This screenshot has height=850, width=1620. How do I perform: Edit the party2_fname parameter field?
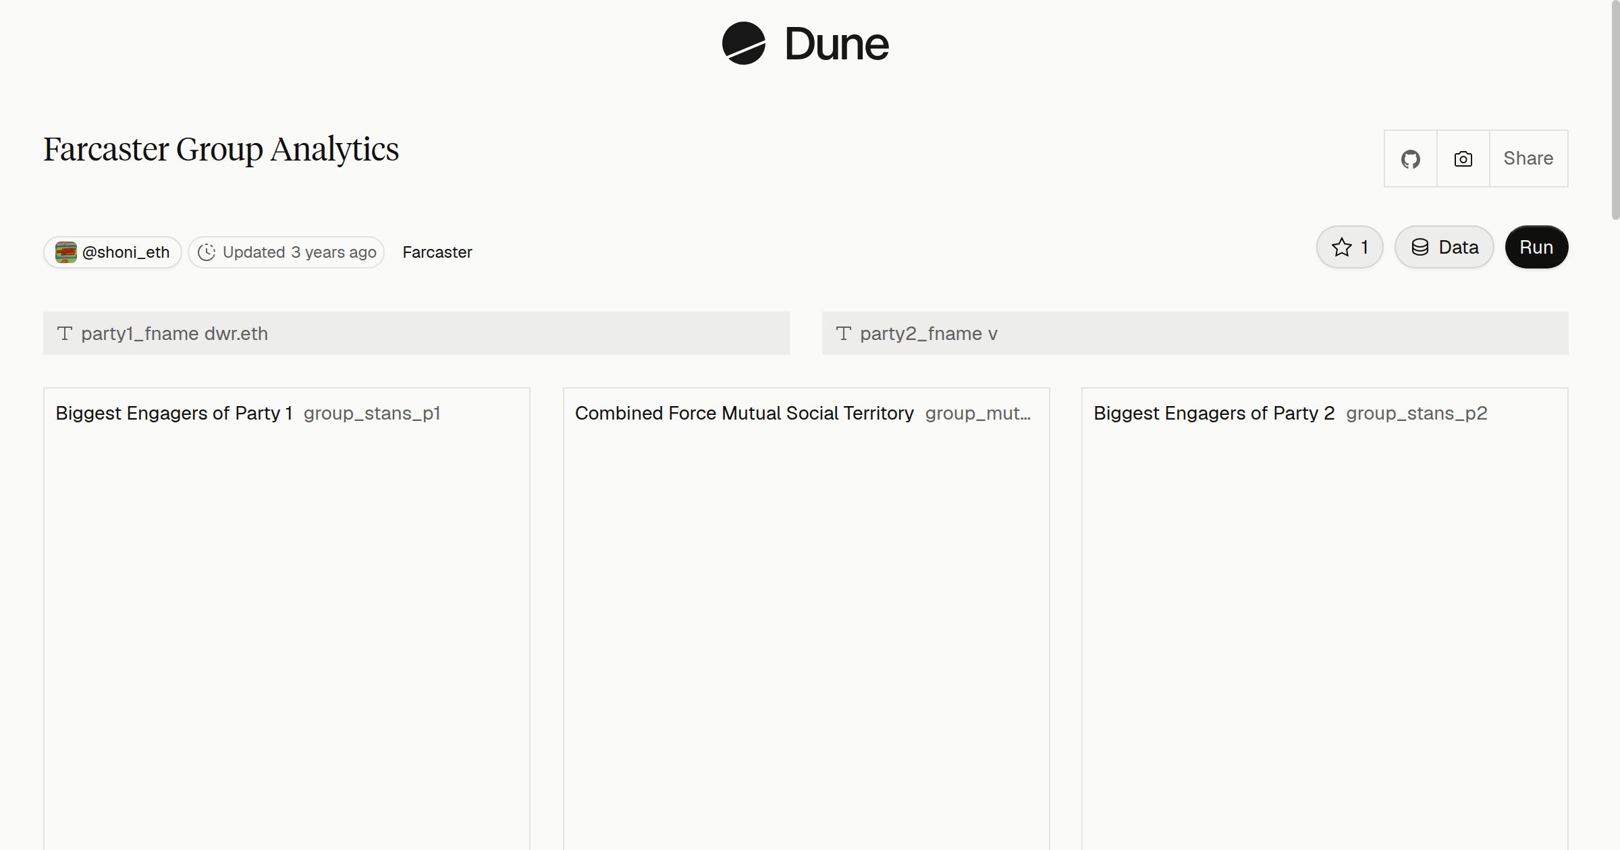coord(1195,333)
